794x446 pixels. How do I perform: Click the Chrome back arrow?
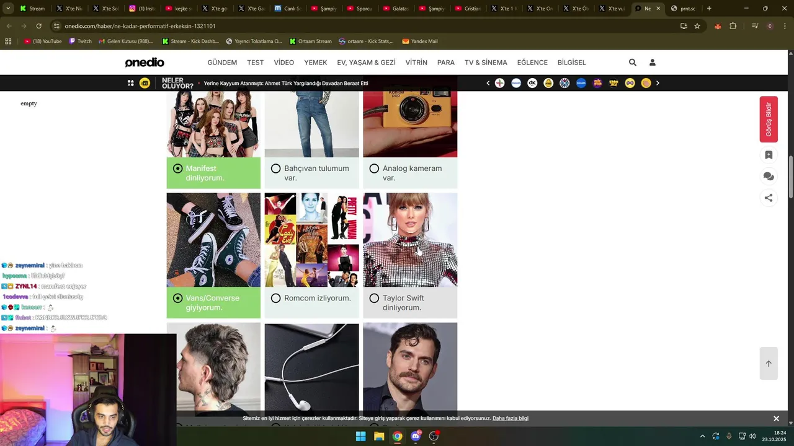[9, 26]
